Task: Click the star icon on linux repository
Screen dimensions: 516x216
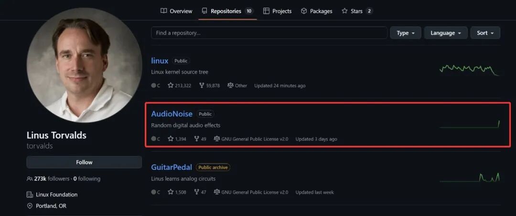Action: pos(171,86)
